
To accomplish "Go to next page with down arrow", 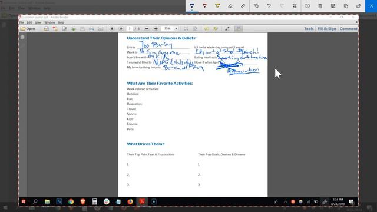I will pyautogui.click(x=121, y=29).
